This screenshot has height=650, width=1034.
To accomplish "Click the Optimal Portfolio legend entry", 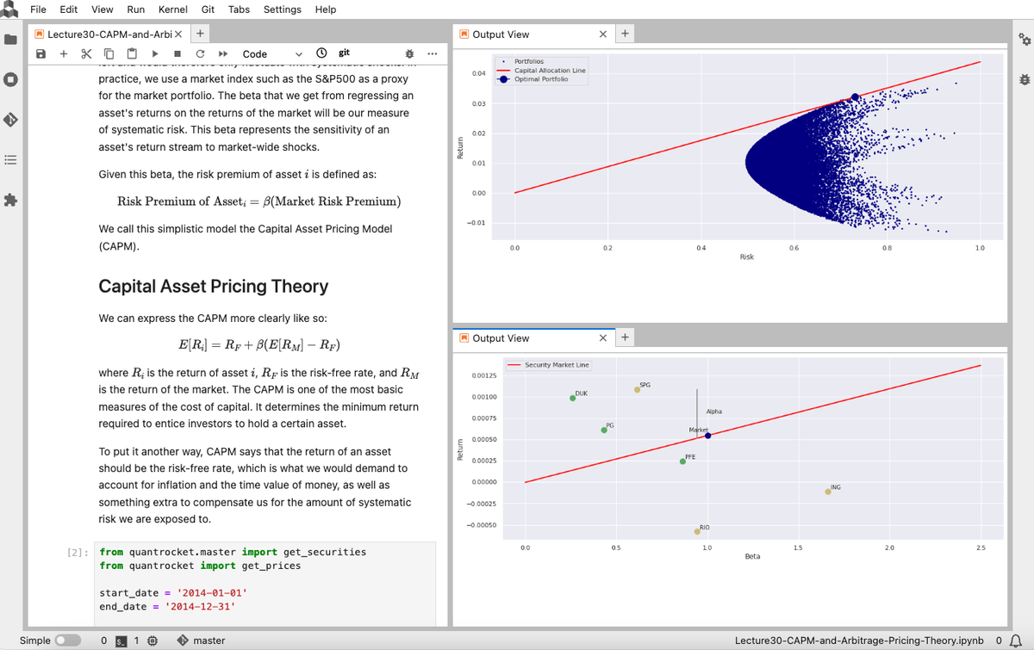I will pyautogui.click(x=533, y=79).
